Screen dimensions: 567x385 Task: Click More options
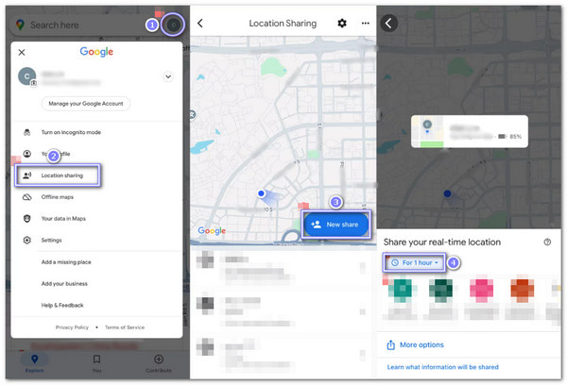pos(421,345)
